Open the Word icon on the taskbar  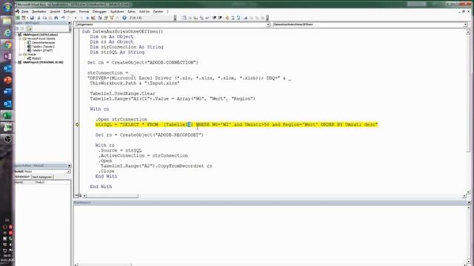[x=7, y=92]
